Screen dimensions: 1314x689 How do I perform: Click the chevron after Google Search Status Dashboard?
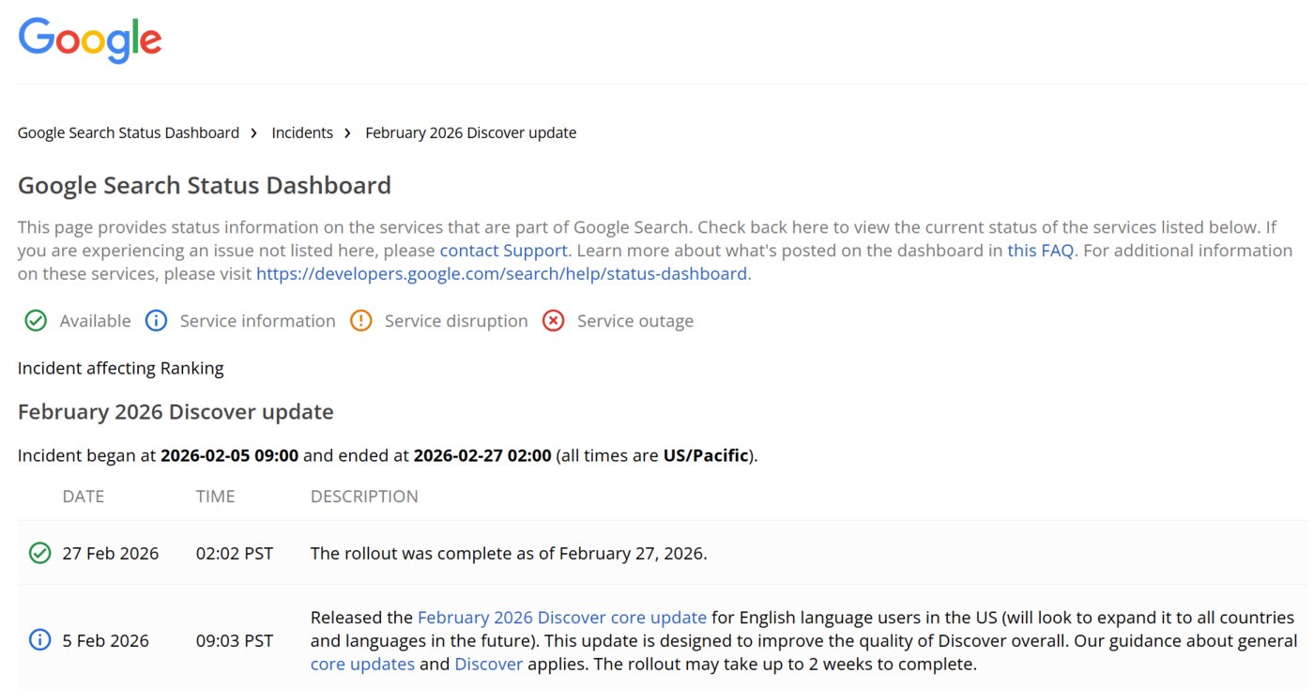[x=253, y=132]
